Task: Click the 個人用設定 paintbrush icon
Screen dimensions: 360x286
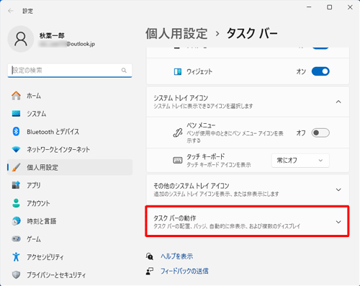Action: (x=16, y=167)
